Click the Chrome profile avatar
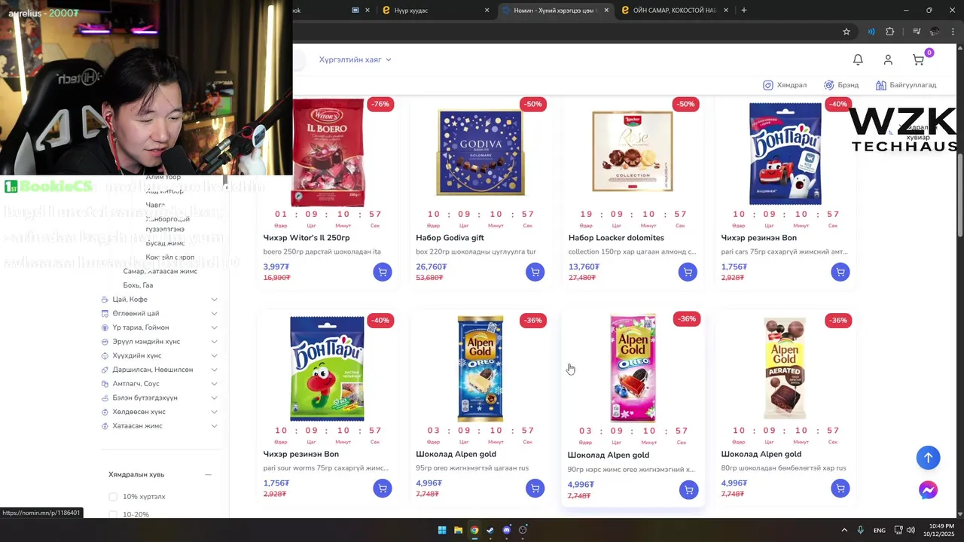The height and width of the screenshot is (542, 964). (935, 32)
